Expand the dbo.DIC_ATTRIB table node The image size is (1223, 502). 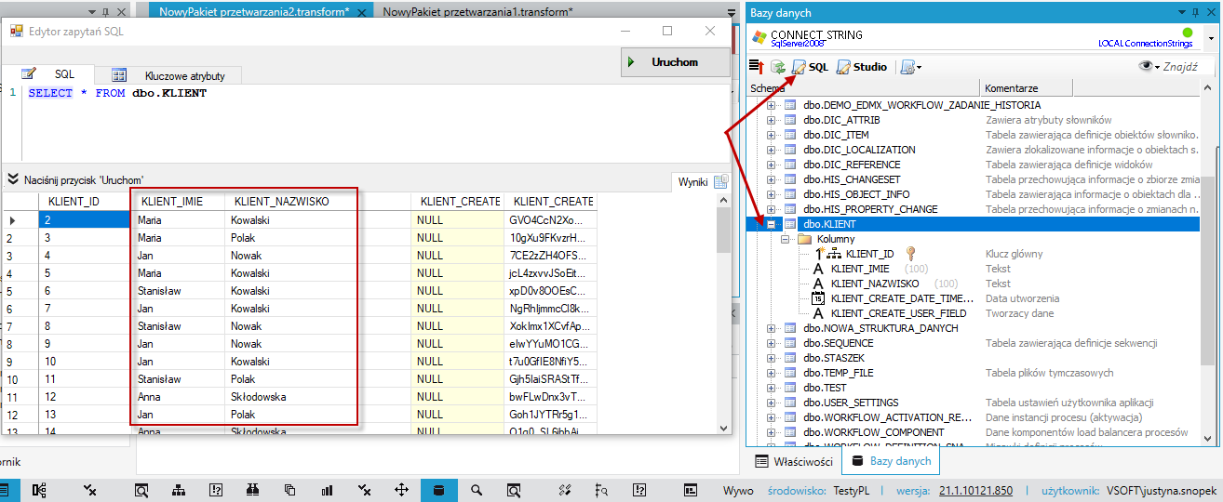(771, 120)
